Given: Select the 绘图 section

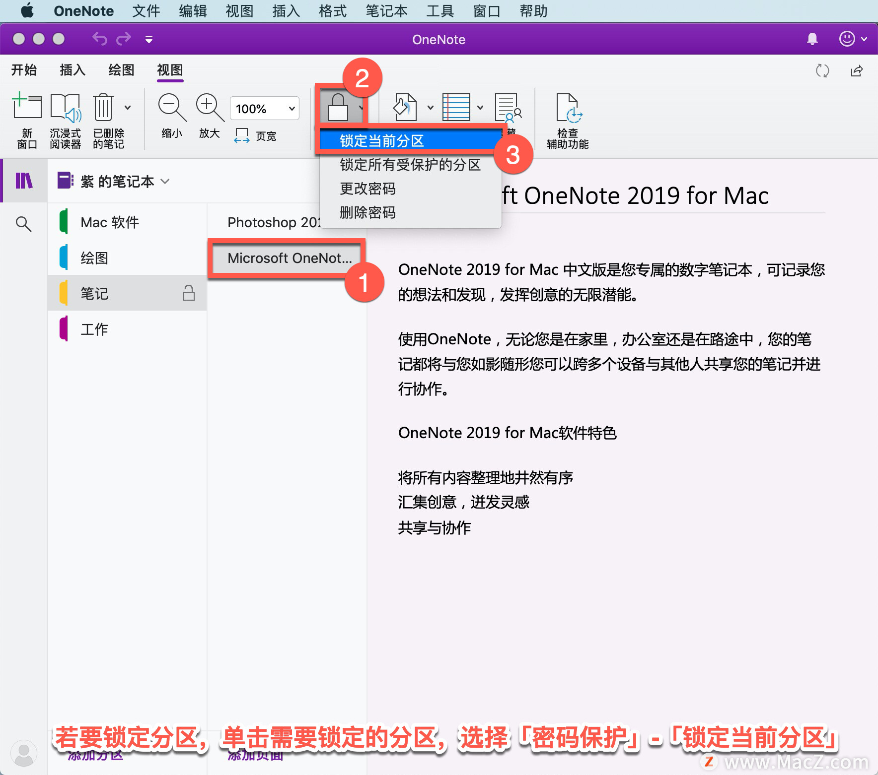Looking at the screenshot, I should (127, 258).
